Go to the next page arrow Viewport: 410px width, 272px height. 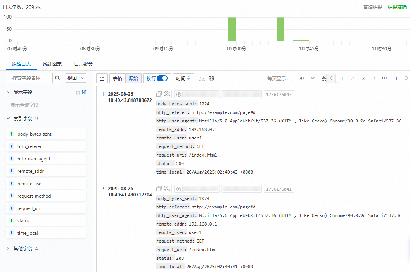tap(406, 78)
